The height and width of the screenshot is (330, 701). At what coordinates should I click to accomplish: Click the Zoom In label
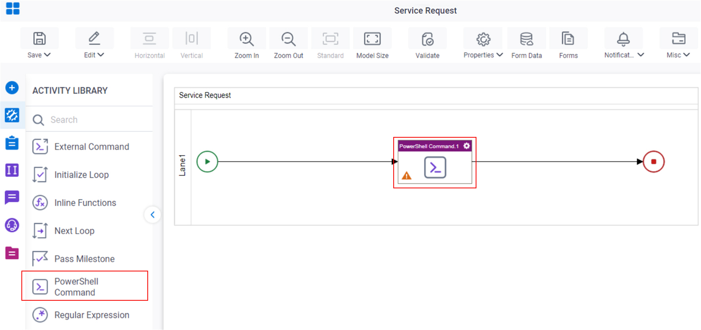tap(246, 55)
